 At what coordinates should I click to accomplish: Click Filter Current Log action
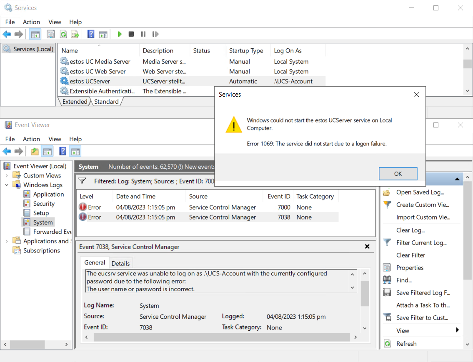[421, 243]
